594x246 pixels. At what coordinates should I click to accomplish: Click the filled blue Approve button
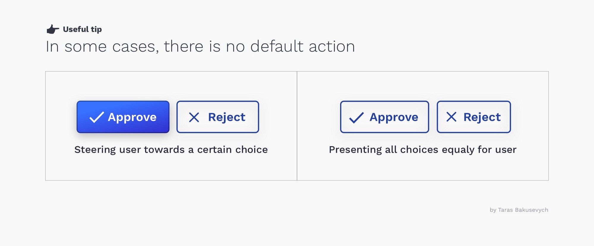click(x=123, y=117)
